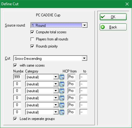The height and width of the screenshot is (128, 132).
Task: Confirm with the OK button
Action: pyautogui.click(x=113, y=17)
